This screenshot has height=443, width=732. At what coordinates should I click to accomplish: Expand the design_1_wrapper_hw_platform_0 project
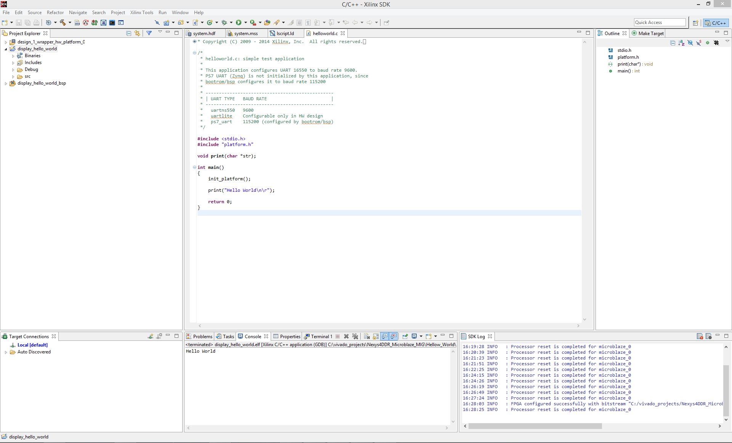click(6, 42)
